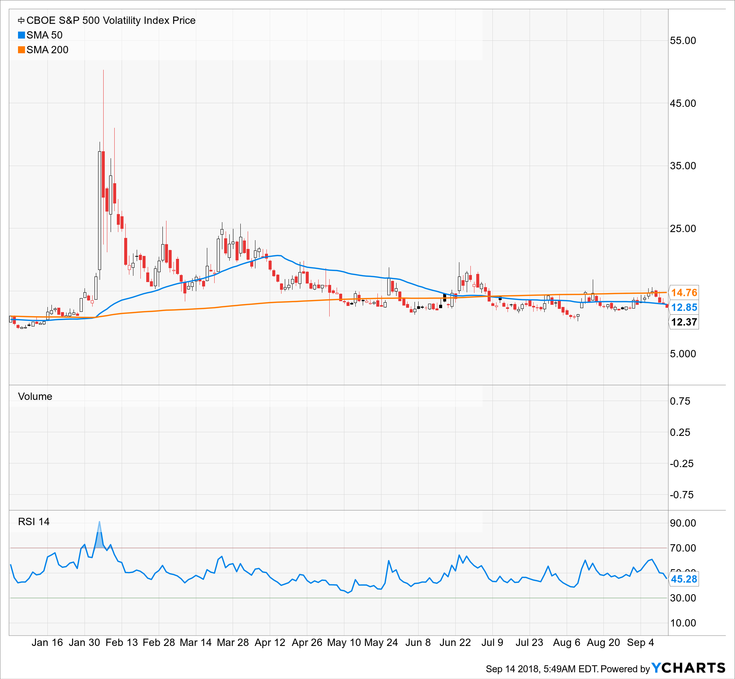Click the 5.000 price axis label
735x679 pixels.
pos(683,354)
